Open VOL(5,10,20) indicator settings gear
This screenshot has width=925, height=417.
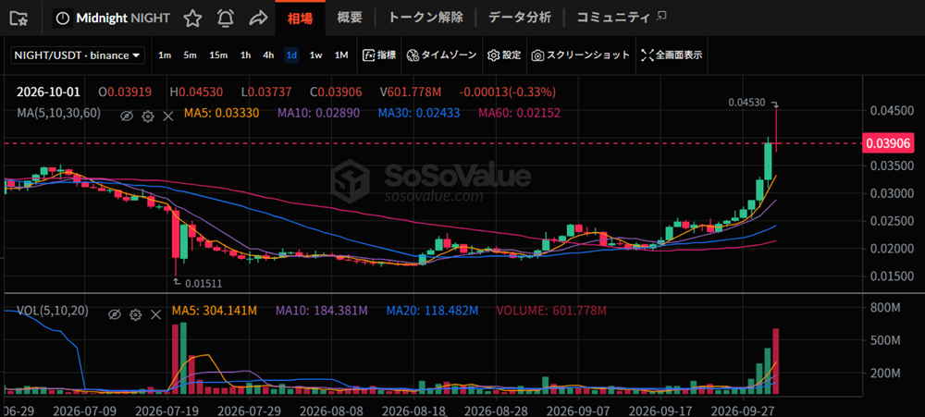coord(136,314)
